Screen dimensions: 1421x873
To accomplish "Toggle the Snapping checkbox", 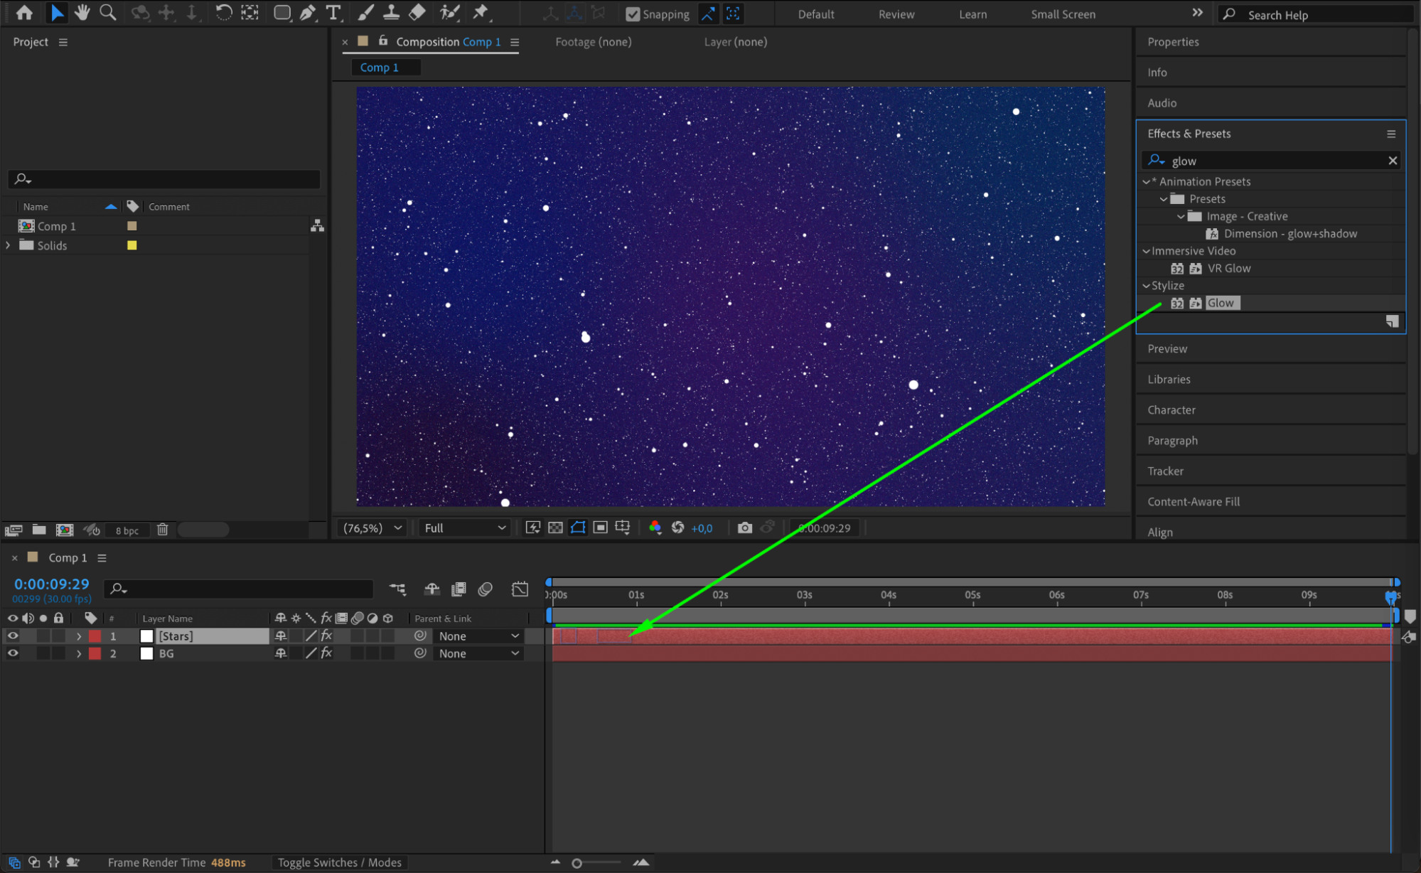I will click(632, 14).
